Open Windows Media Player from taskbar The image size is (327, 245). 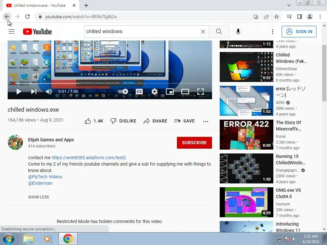click(x=48, y=239)
